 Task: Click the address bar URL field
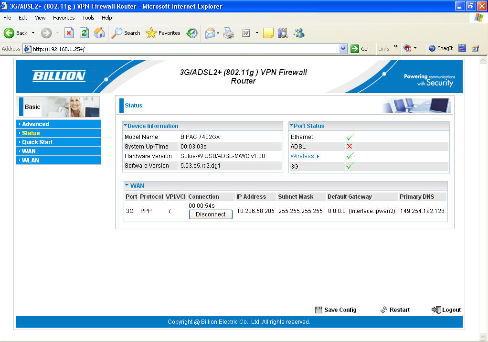[x=185, y=49]
